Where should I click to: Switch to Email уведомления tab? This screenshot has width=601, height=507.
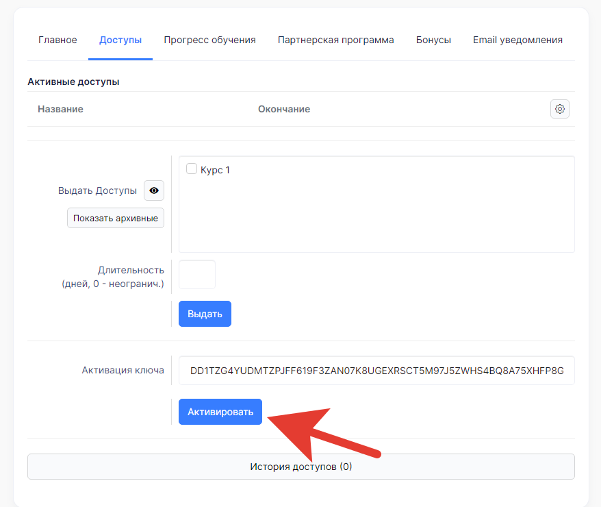point(517,40)
